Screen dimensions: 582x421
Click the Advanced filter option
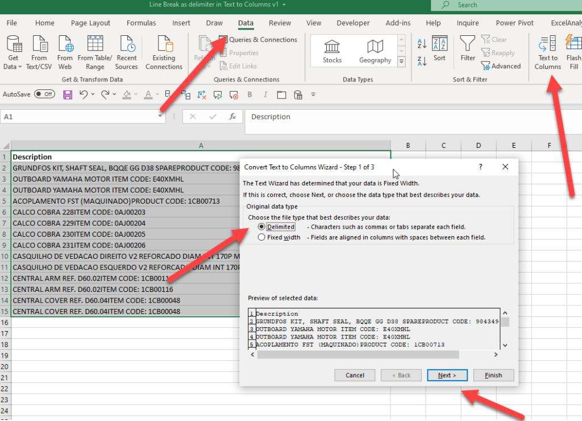501,66
